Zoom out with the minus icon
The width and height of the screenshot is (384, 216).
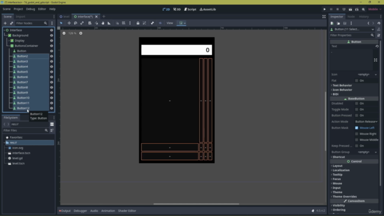[64, 33]
